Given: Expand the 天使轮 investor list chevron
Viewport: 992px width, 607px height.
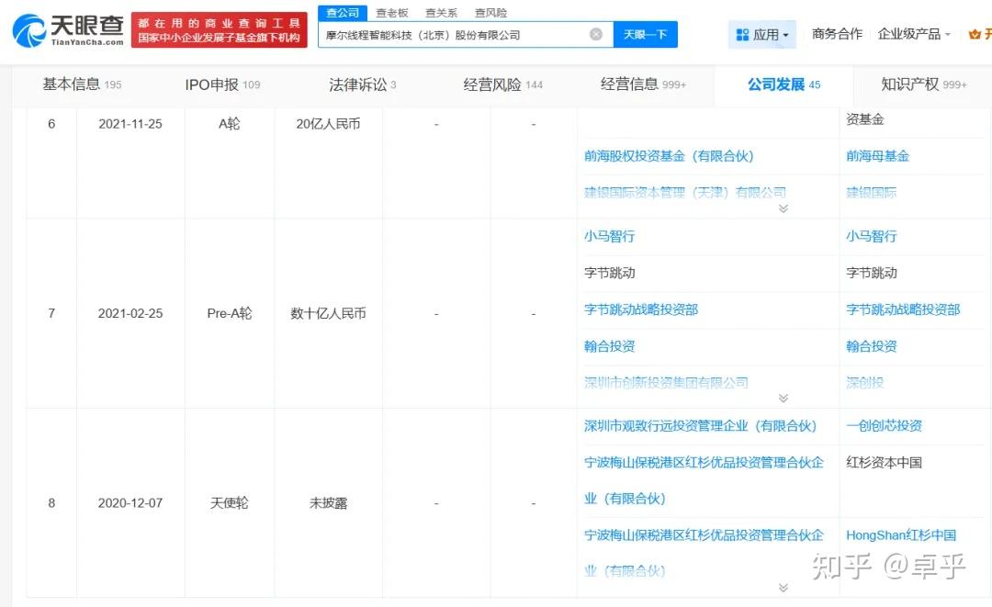Looking at the screenshot, I should pos(783,586).
